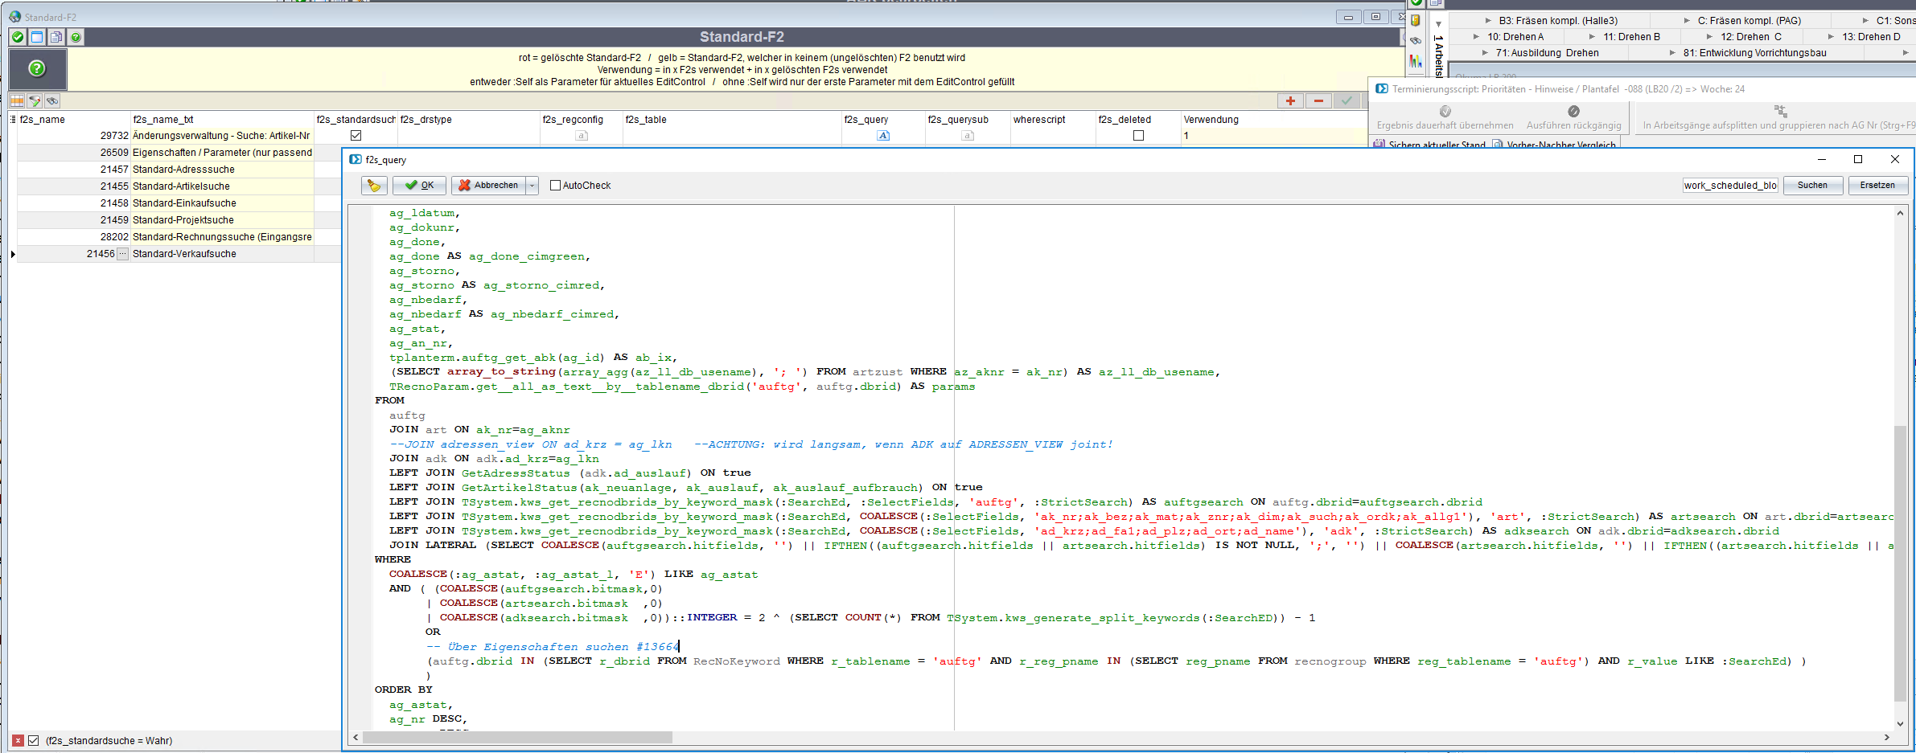The width and height of the screenshot is (1916, 753).
Task: Click the red minus delete-record icon
Action: (x=1318, y=100)
